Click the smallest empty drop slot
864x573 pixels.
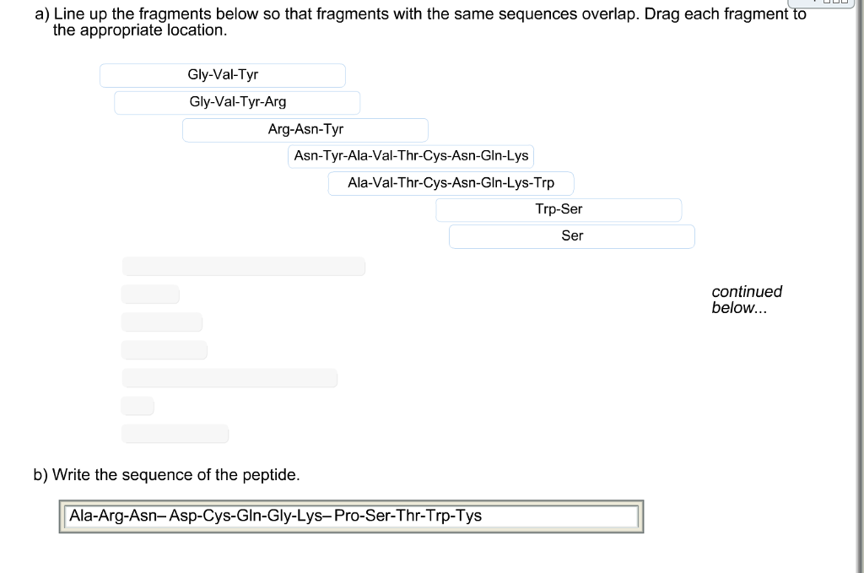pyautogui.click(x=137, y=406)
